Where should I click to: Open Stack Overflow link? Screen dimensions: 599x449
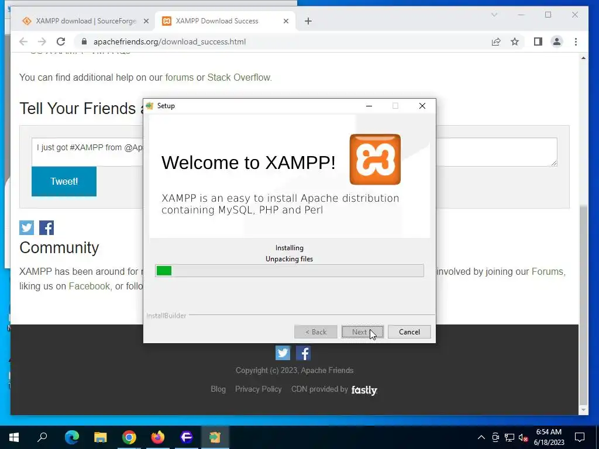click(x=239, y=78)
